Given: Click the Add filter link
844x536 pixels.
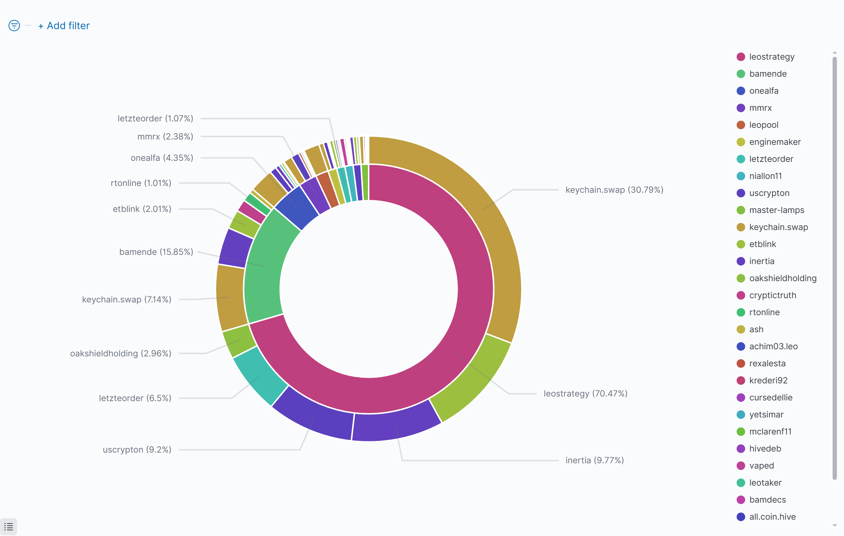Looking at the screenshot, I should (64, 26).
